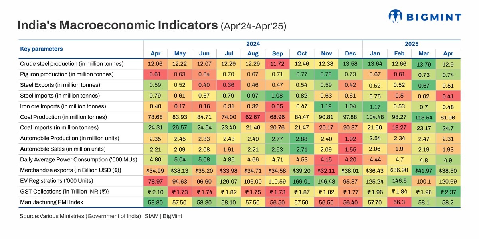The height and width of the screenshot is (239, 479).
Task: Select the 169.01 EV registrations cell
Action: tap(302, 181)
